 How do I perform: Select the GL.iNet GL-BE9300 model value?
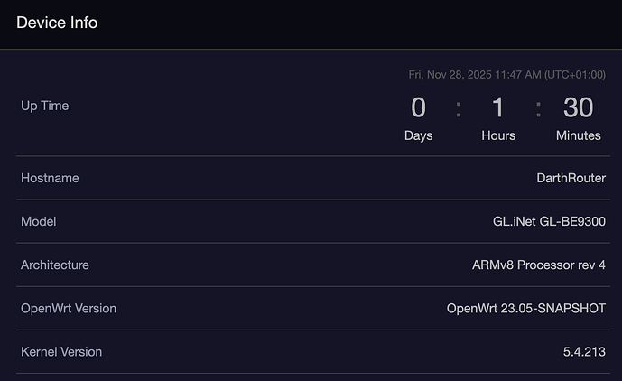549,221
